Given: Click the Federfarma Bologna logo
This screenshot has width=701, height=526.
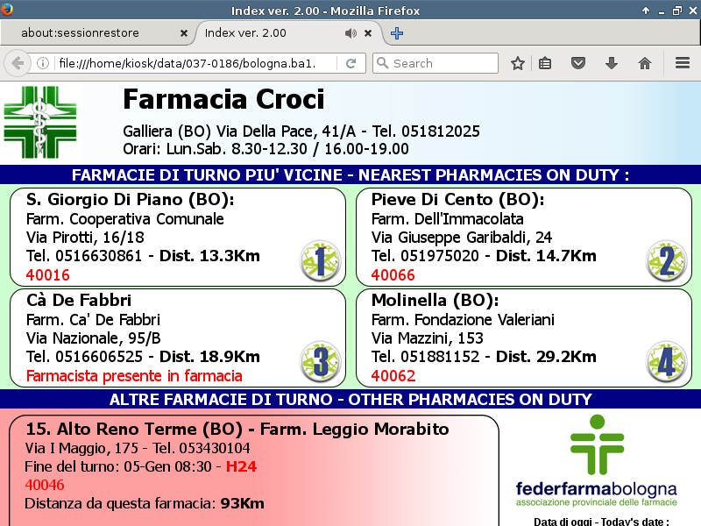Looking at the screenshot, I should click(x=596, y=463).
